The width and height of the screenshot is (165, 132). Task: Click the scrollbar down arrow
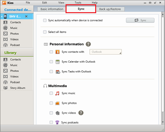(x=163, y=122)
